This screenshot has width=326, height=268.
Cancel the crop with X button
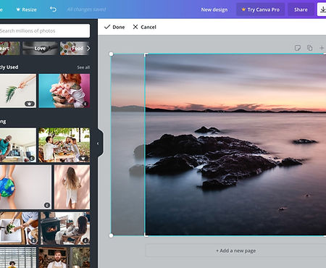click(x=144, y=27)
